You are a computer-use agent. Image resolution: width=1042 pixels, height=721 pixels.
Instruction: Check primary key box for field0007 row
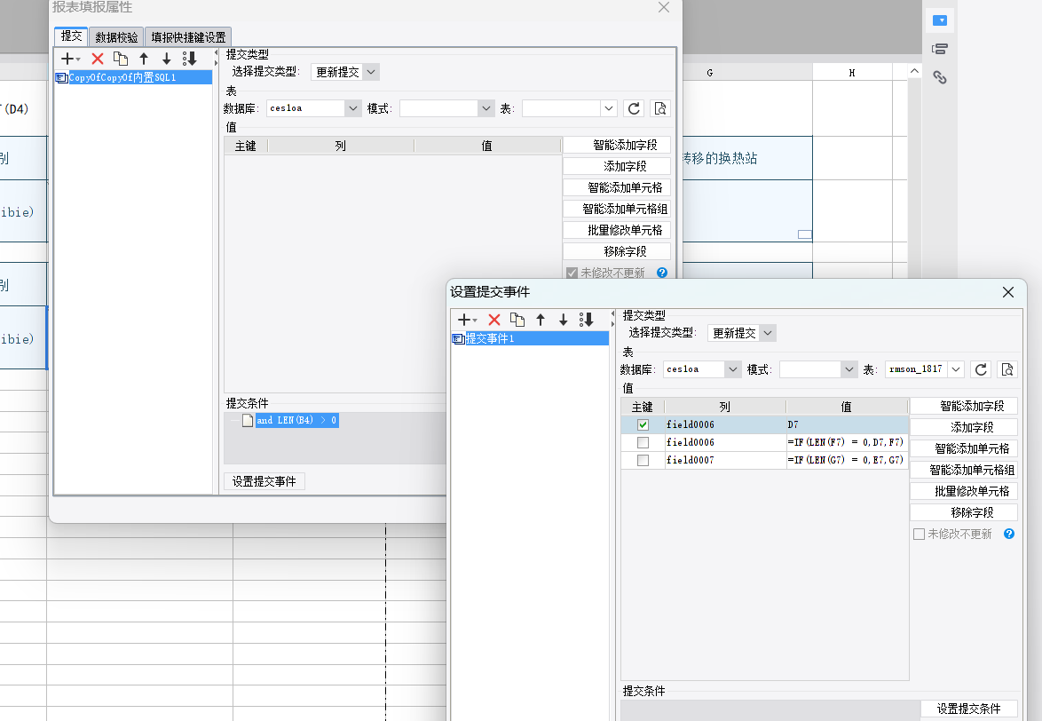(x=643, y=461)
